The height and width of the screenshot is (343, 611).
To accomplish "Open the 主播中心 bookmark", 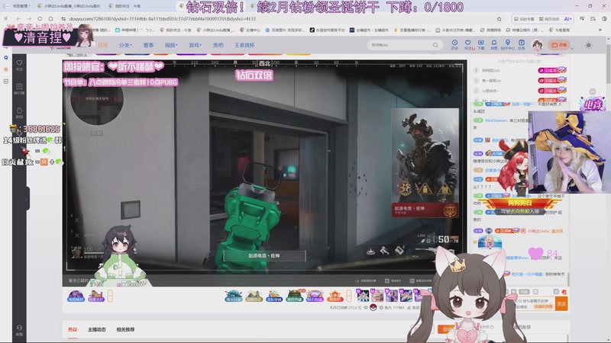I will tap(251, 30).
